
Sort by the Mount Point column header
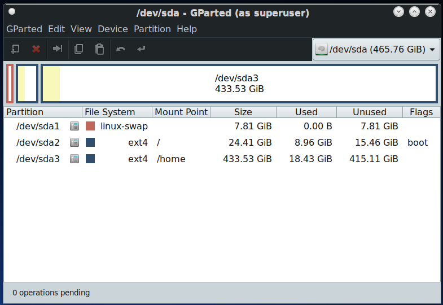[x=181, y=112]
